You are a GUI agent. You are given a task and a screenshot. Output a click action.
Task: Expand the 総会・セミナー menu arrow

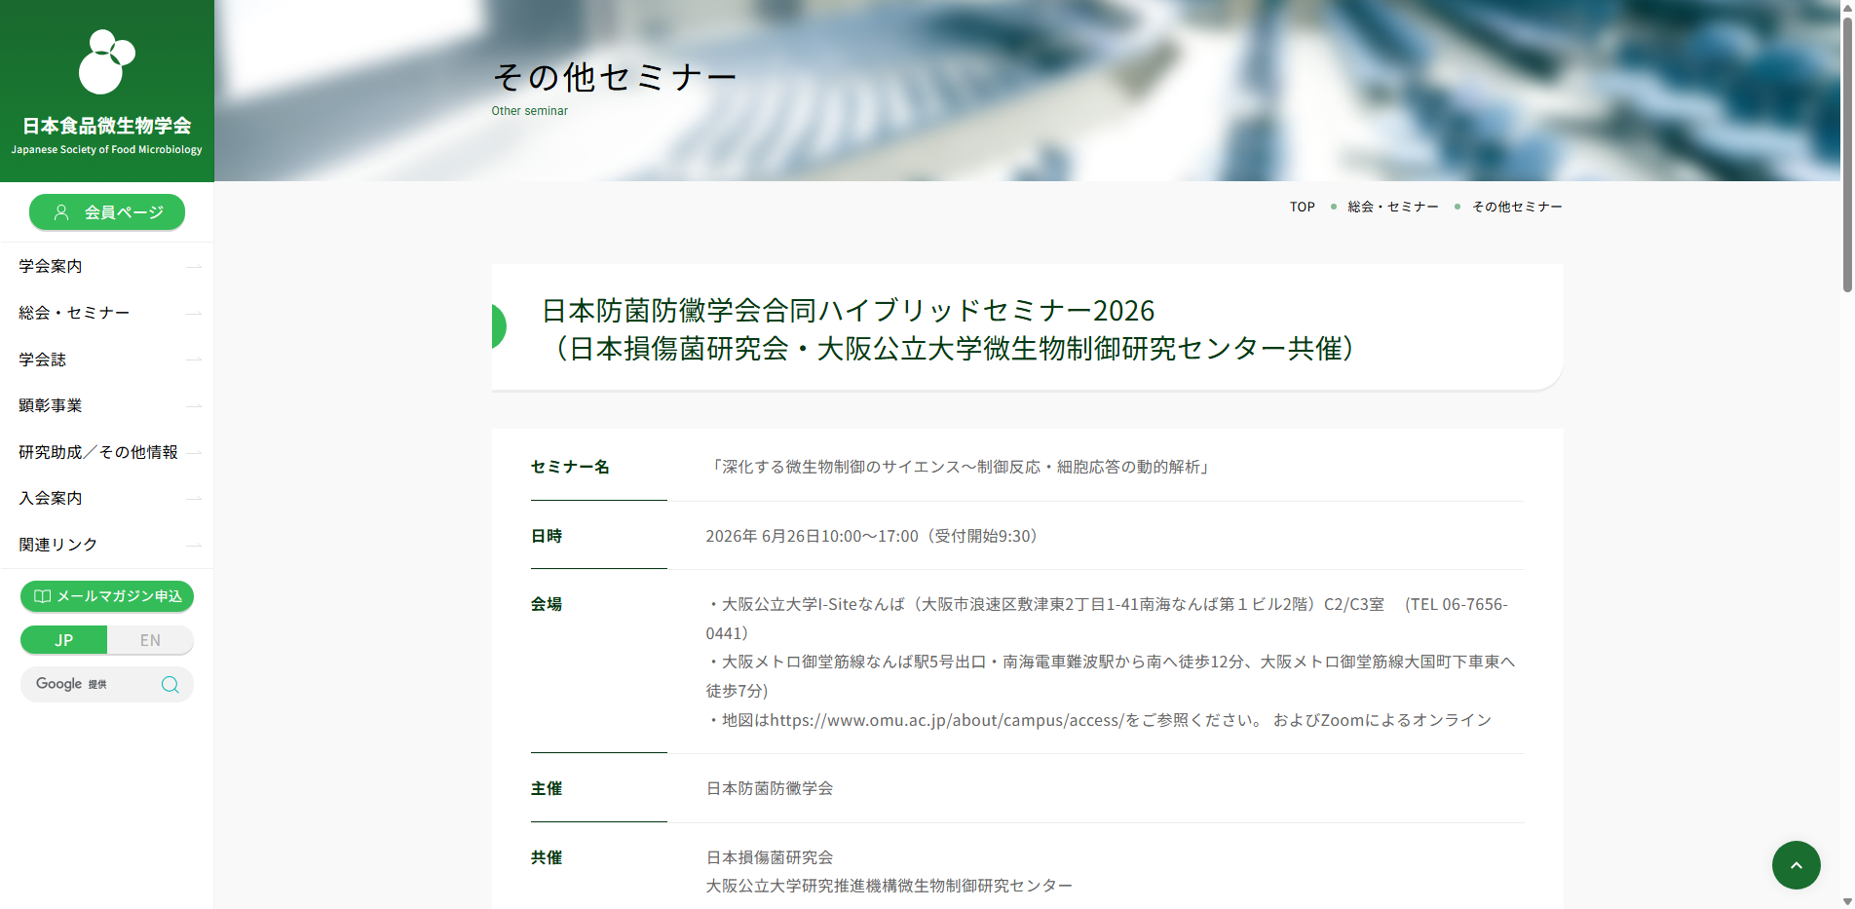pyautogui.click(x=193, y=313)
